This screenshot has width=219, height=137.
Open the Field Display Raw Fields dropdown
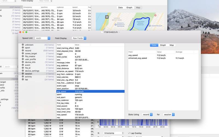click(x=79, y=38)
